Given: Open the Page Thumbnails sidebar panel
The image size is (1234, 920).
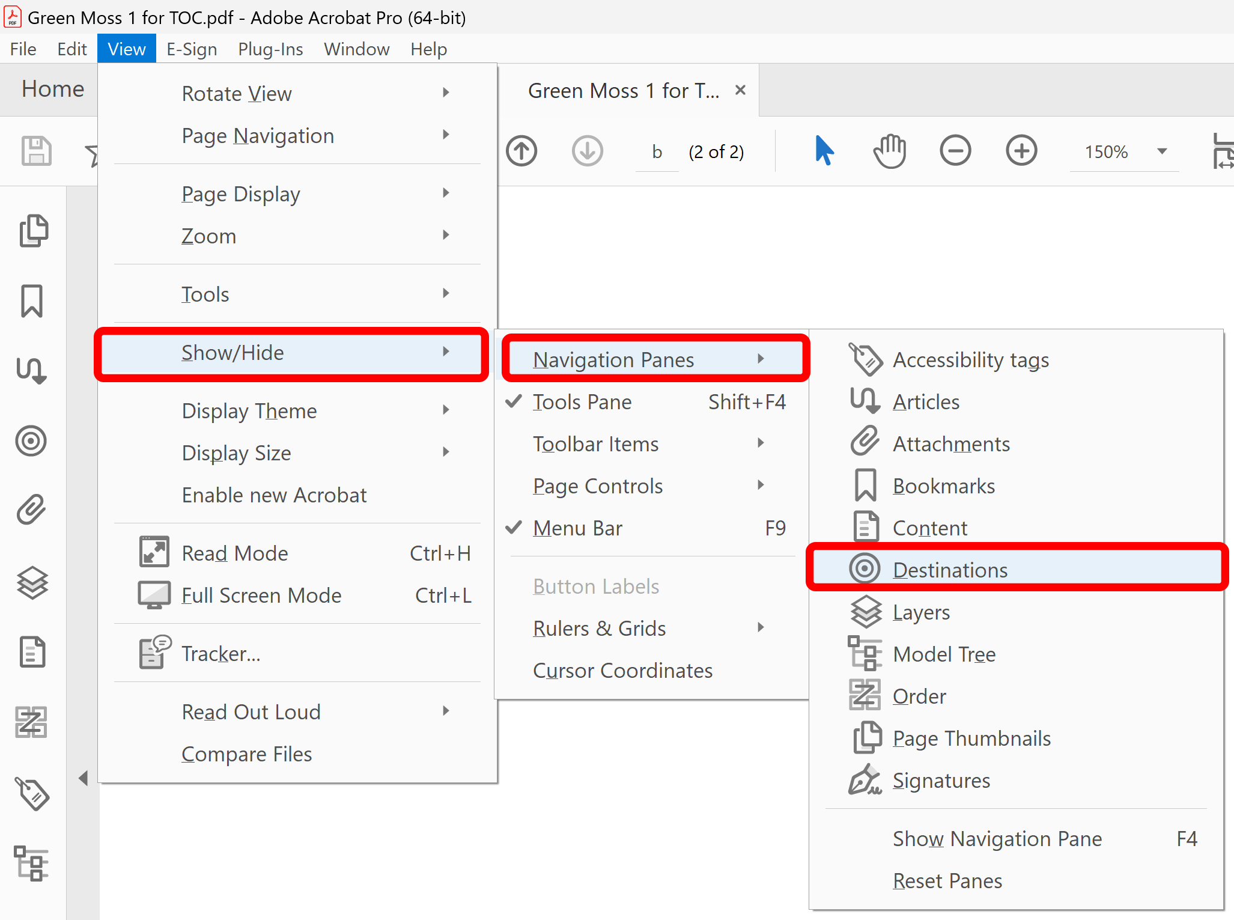Looking at the screenshot, I should tap(33, 230).
